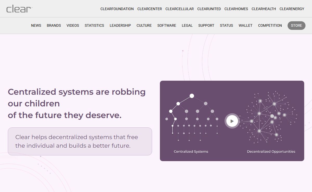Click the decentralized network diagram

point(268,117)
